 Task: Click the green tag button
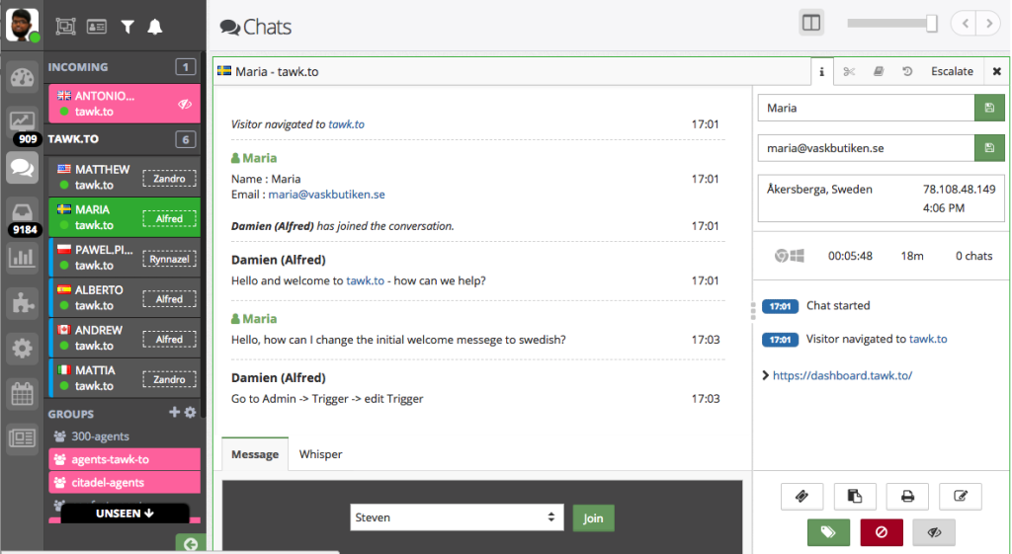[x=828, y=532]
